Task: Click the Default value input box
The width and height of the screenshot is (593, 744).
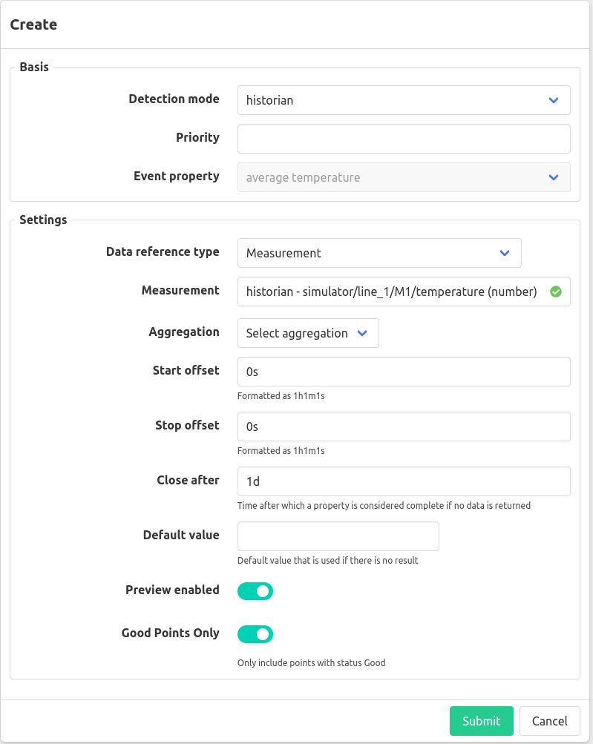Action: coord(338,536)
